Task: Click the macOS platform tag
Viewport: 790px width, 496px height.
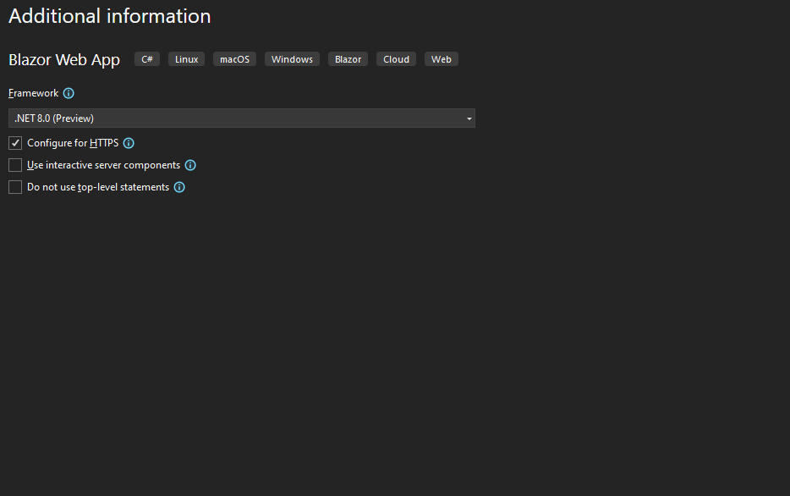Action: (x=234, y=58)
